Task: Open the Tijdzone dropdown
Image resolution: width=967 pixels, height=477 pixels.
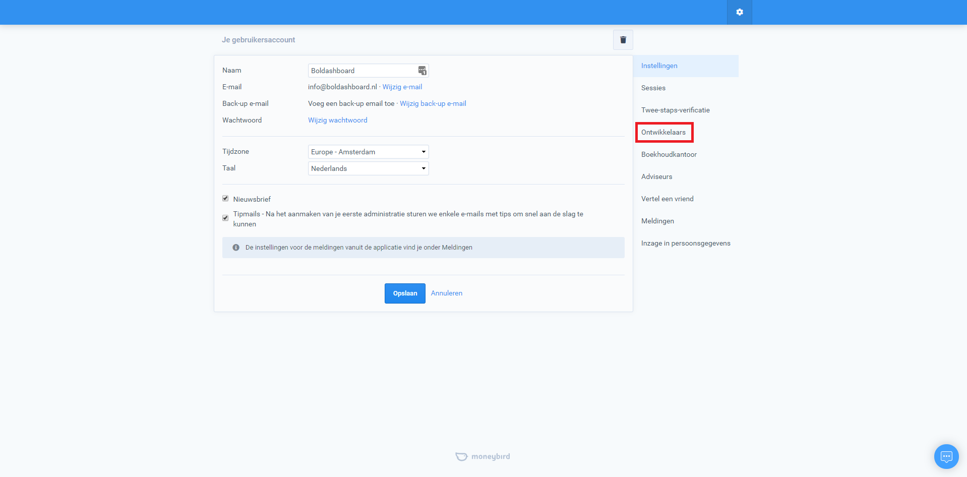Action: [368, 152]
